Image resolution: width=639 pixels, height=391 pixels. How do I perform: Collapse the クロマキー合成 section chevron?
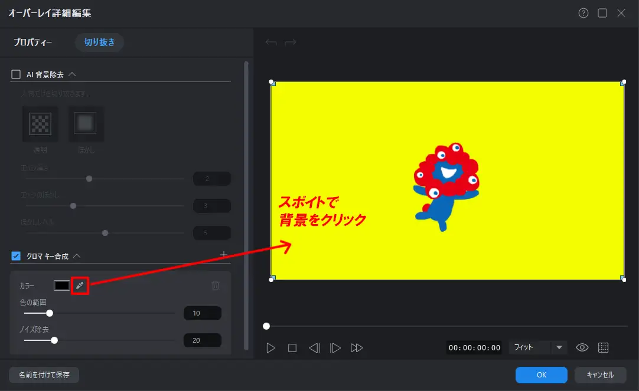tap(77, 256)
